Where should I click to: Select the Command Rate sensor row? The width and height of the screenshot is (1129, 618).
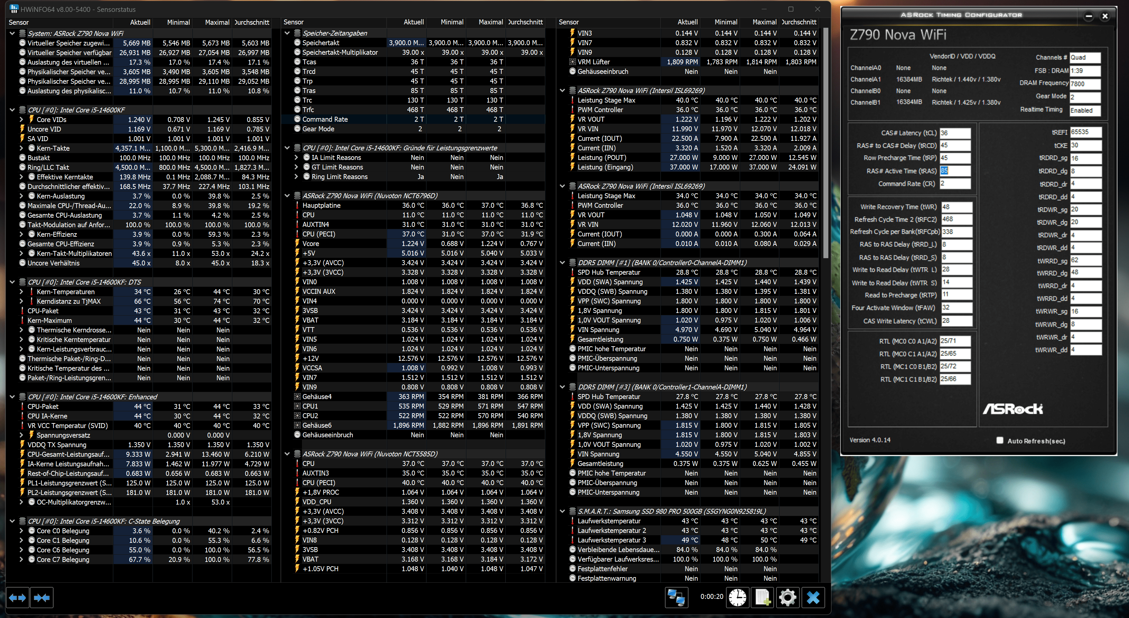(x=414, y=119)
